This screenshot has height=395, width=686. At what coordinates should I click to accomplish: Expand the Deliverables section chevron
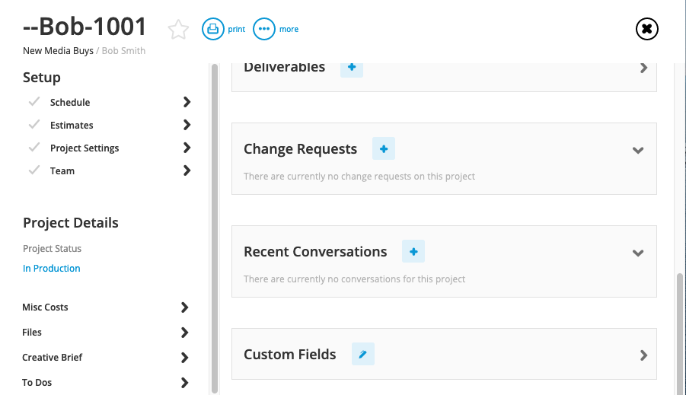(x=643, y=68)
